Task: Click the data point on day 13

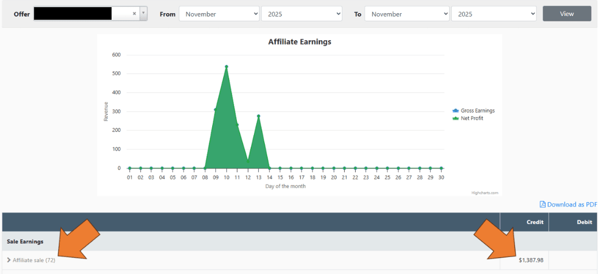Action: coord(258,116)
